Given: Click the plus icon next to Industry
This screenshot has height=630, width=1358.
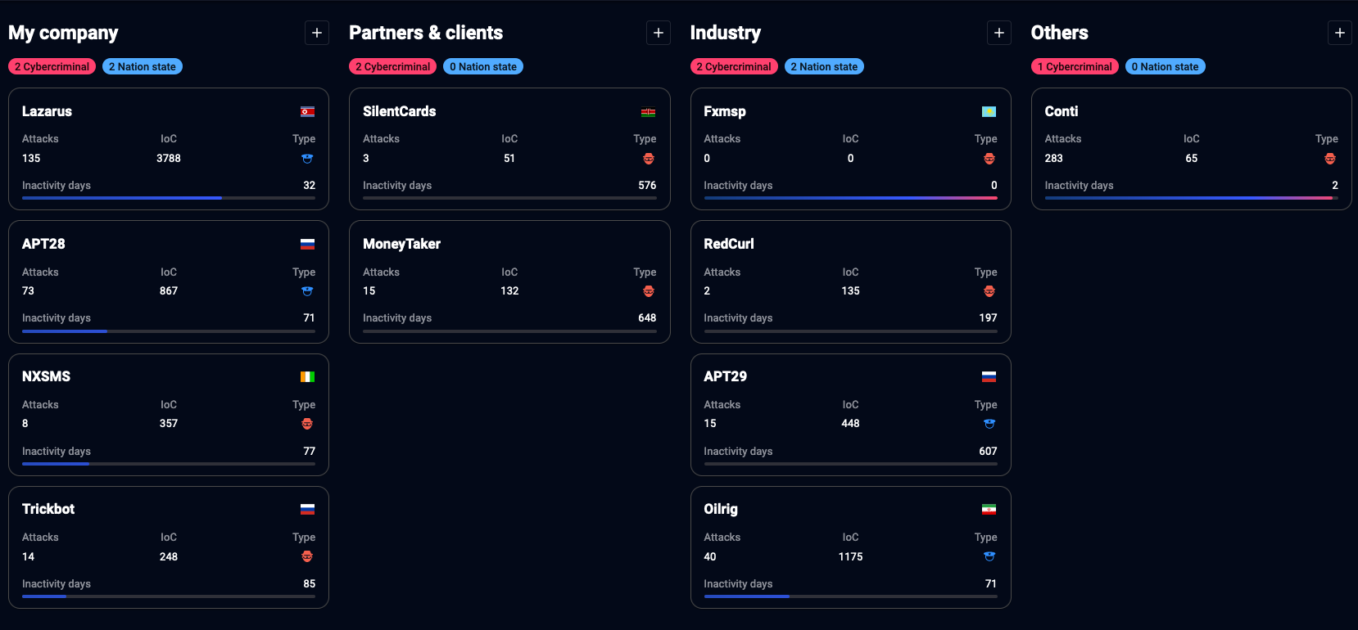Looking at the screenshot, I should 998,33.
